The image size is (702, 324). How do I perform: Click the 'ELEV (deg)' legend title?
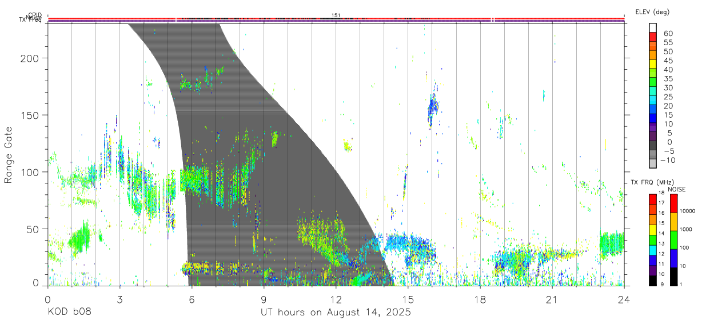(652, 12)
